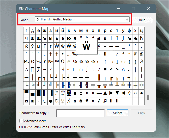The height and width of the screenshot is (138, 169).
Task: Choose the diamond suit ♦ character
Action: [93, 101]
